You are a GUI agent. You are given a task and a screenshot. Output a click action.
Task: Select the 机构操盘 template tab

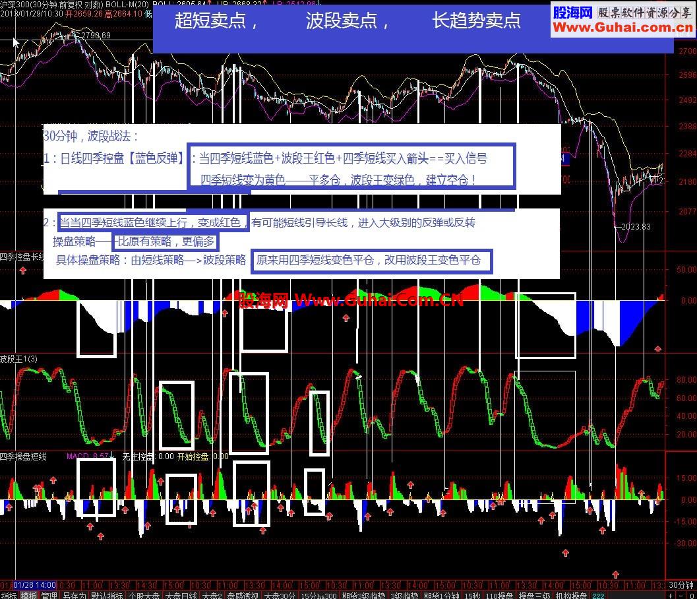[571, 596]
